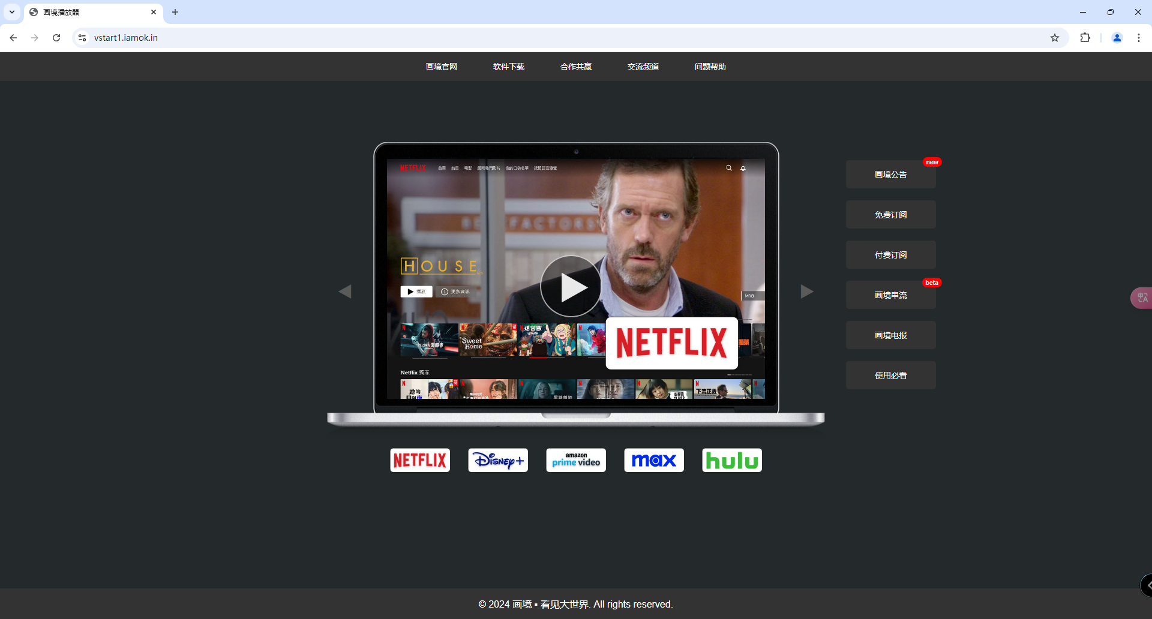Screen dimensions: 1152x619
Task: Open Chrome three-dot menu
Action: (1139, 38)
